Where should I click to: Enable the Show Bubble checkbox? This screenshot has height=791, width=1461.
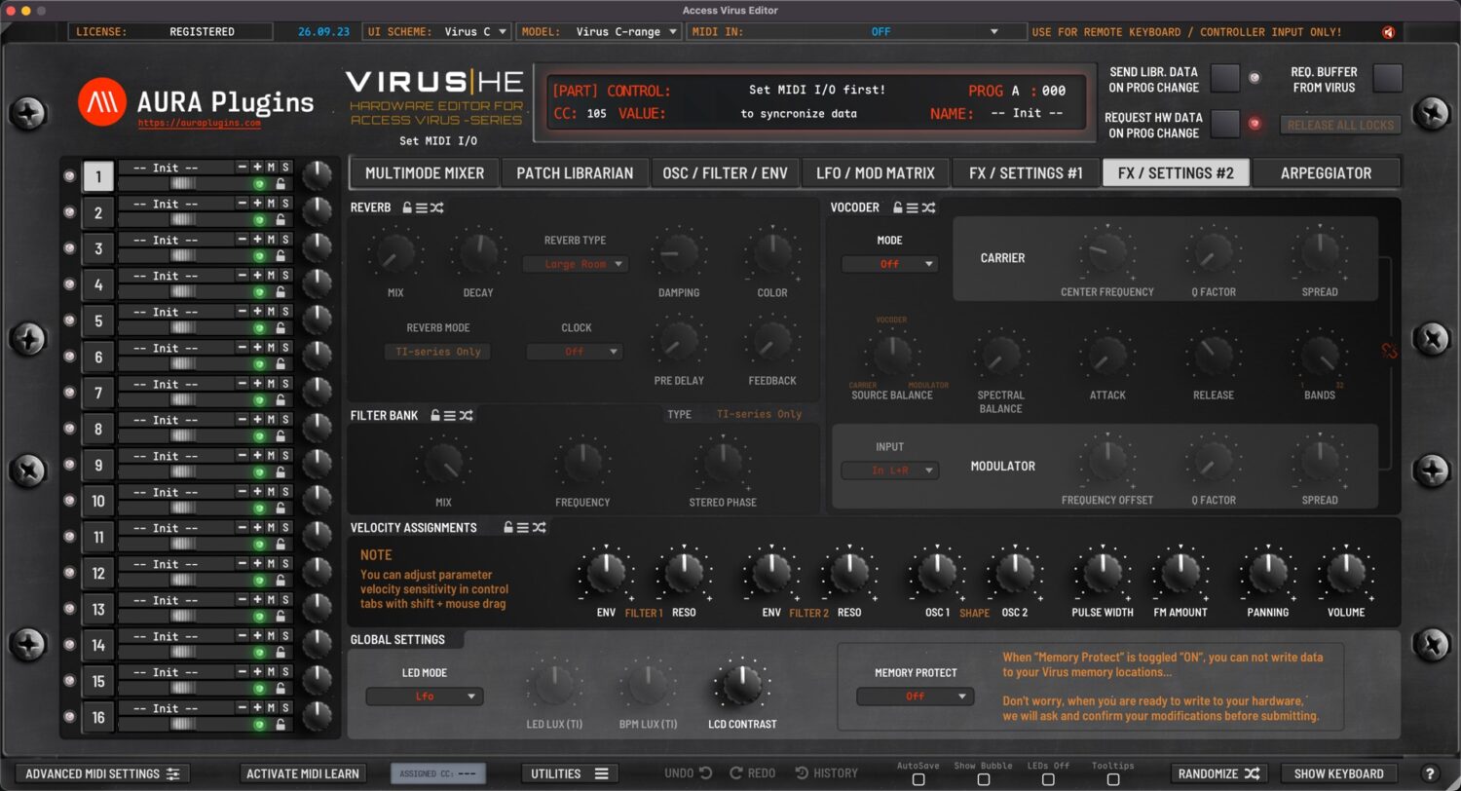tap(983, 779)
